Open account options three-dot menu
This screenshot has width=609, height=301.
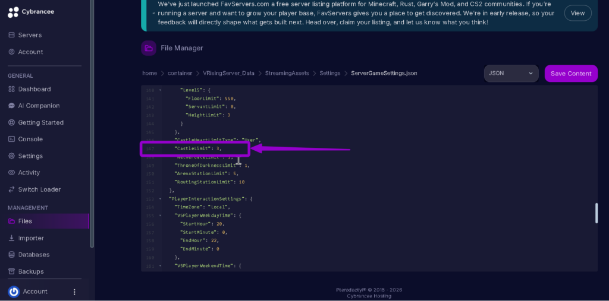[x=74, y=292]
